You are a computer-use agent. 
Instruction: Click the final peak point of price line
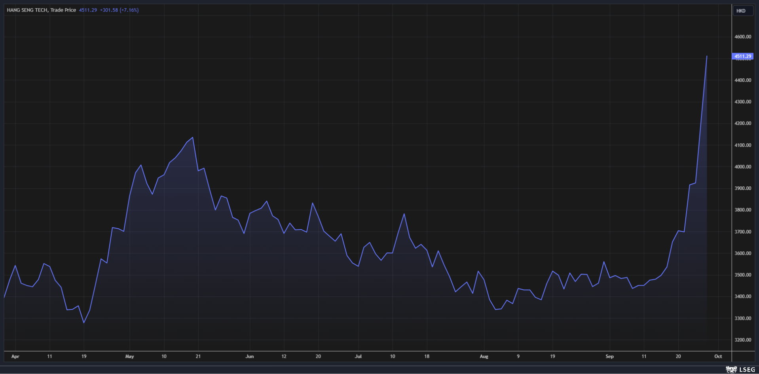(707, 56)
